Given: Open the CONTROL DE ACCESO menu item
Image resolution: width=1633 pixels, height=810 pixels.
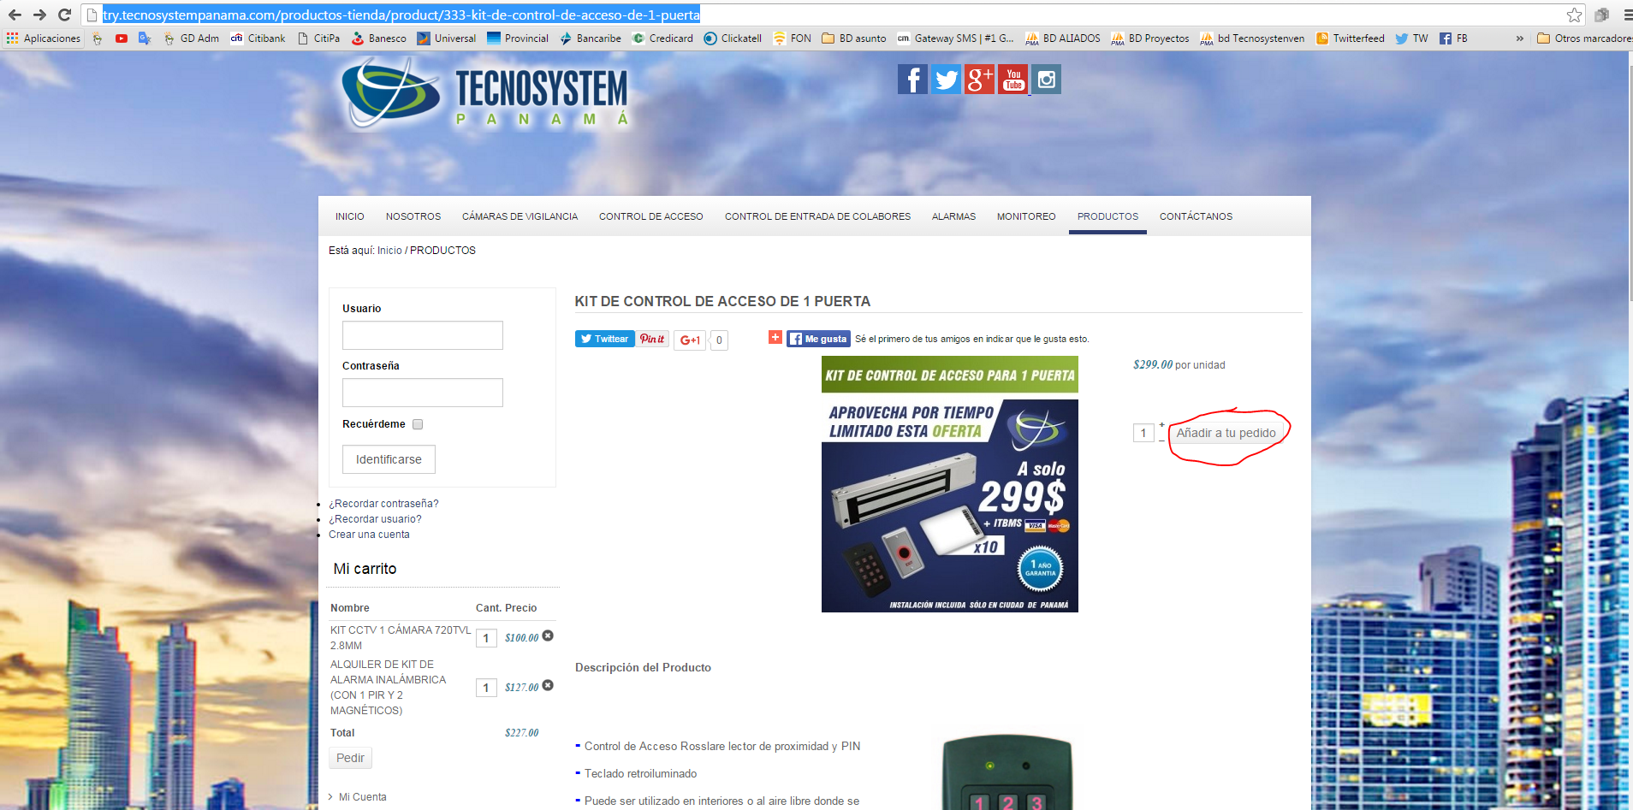Looking at the screenshot, I should [x=651, y=216].
